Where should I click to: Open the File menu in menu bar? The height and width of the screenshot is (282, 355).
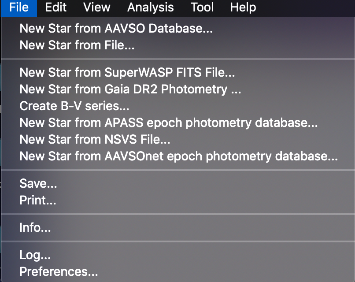[x=19, y=7]
